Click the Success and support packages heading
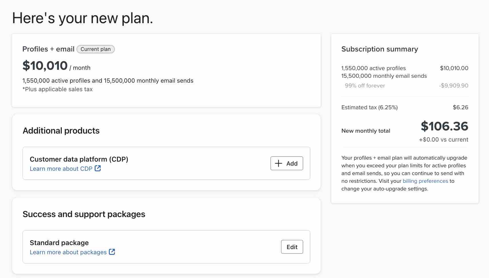Viewport: 489px width, 278px height. point(84,214)
